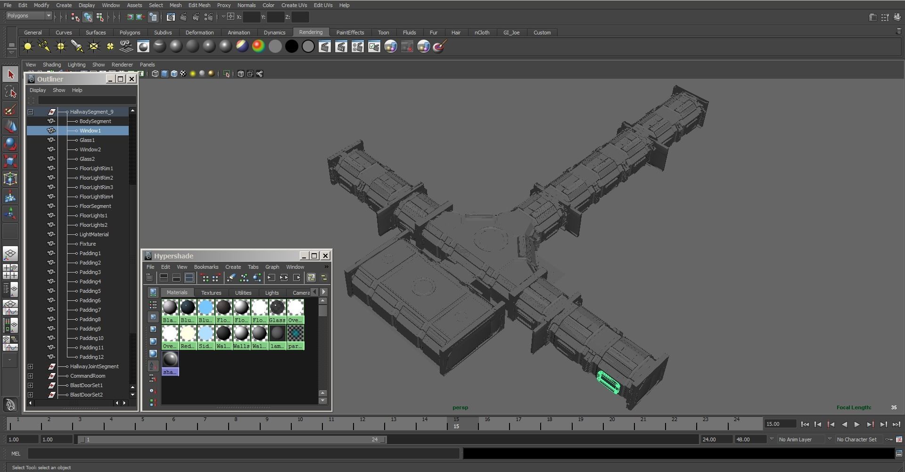Select by hierarchy mode icon
The width and height of the screenshot is (905, 472).
[75, 17]
